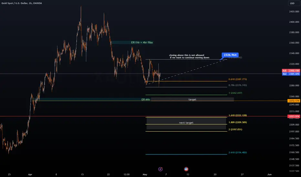Click the Bid price label 2301.470
The width and height of the screenshot is (301, 177).
point(291,74)
